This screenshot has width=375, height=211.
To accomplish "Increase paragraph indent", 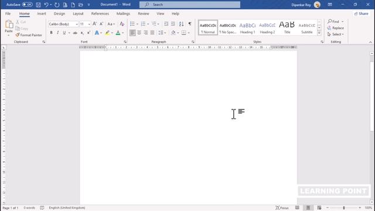I will [x=173, y=24].
